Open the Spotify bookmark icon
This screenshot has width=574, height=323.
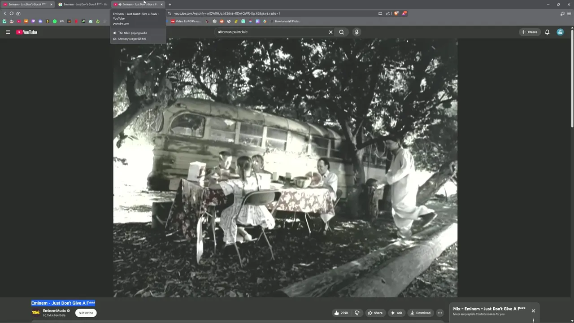coord(55,21)
